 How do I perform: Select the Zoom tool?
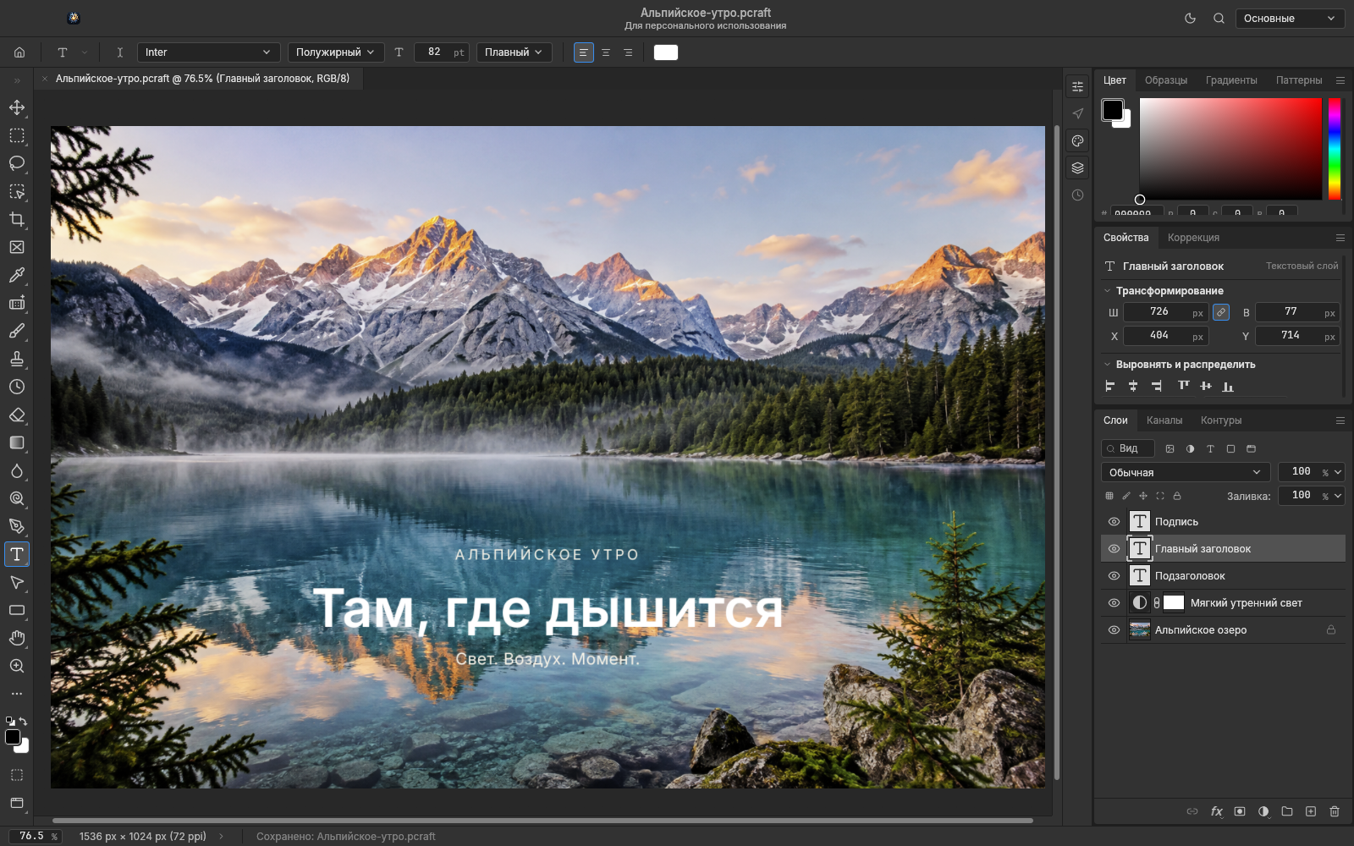point(17,666)
